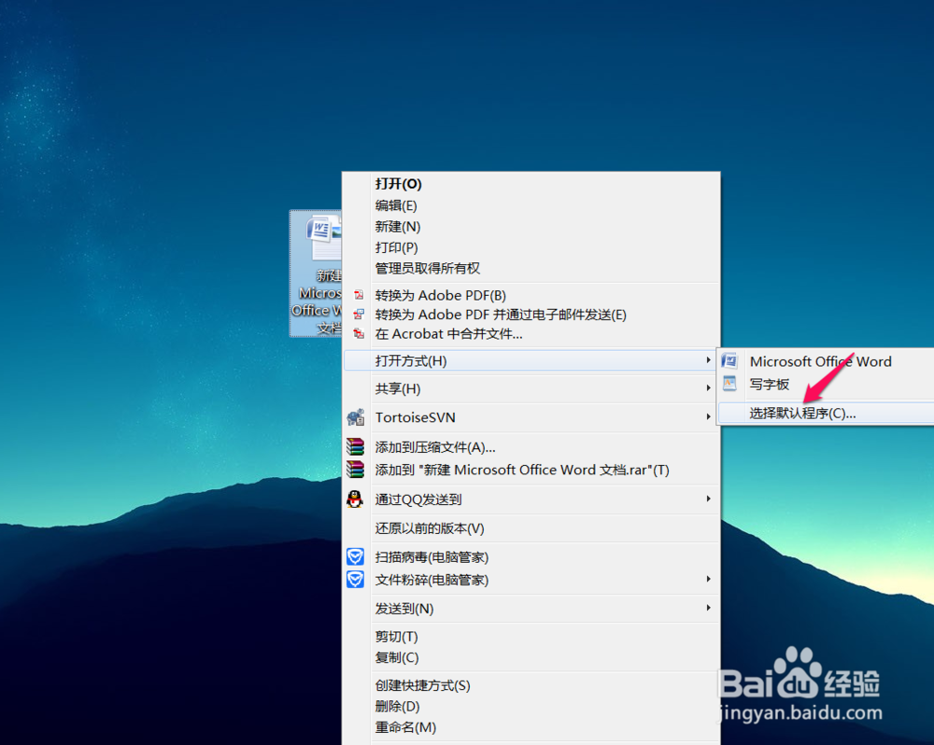This screenshot has height=745, width=934.
Task: Expand the 发送到(N) submenu arrow
Action: (x=708, y=608)
